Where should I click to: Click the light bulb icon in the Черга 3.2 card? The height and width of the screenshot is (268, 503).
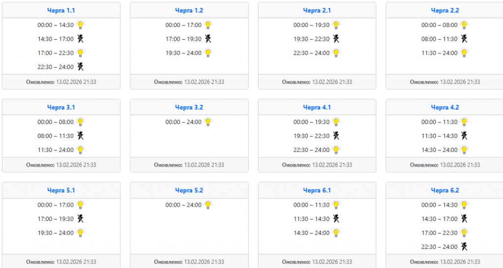(208, 122)
